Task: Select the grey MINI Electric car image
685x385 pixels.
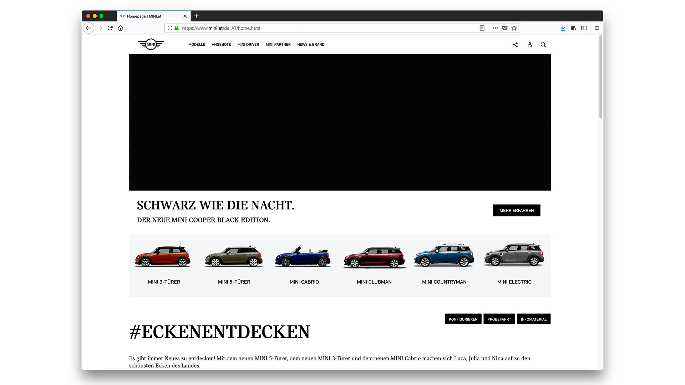Action: coord(514,255)
